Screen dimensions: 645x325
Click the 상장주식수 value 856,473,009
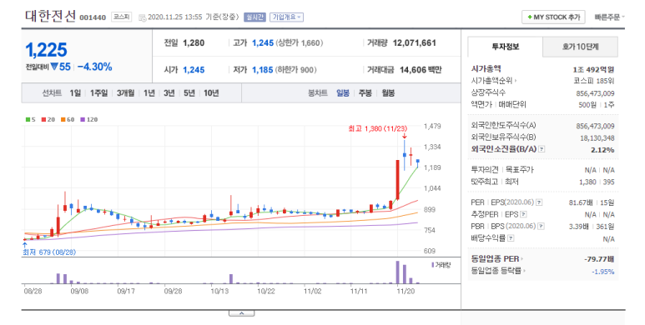tap(595, 93)
